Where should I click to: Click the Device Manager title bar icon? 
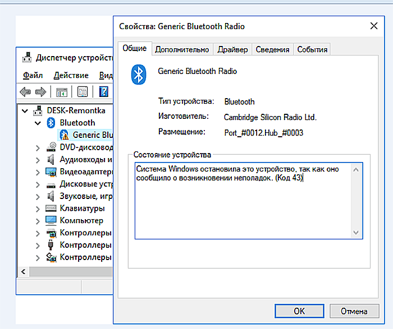pos(27,57)
